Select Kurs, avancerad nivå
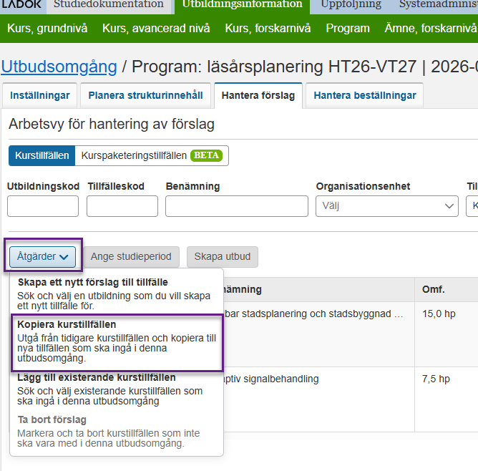This screenshot has width=478, height=471. click(x=156, y=29)
